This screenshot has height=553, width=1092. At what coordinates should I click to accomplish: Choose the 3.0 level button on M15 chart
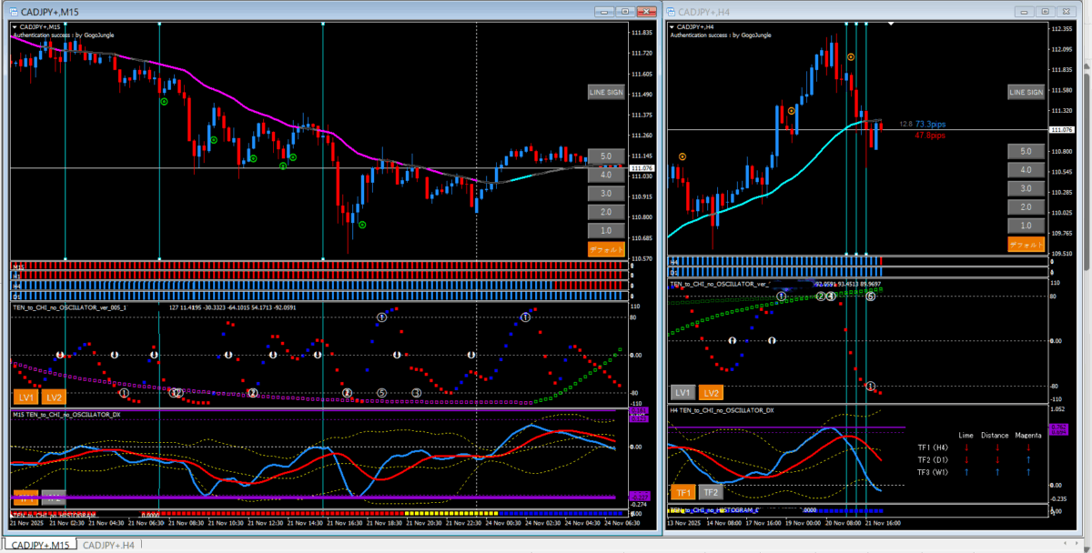click(606, 193)
